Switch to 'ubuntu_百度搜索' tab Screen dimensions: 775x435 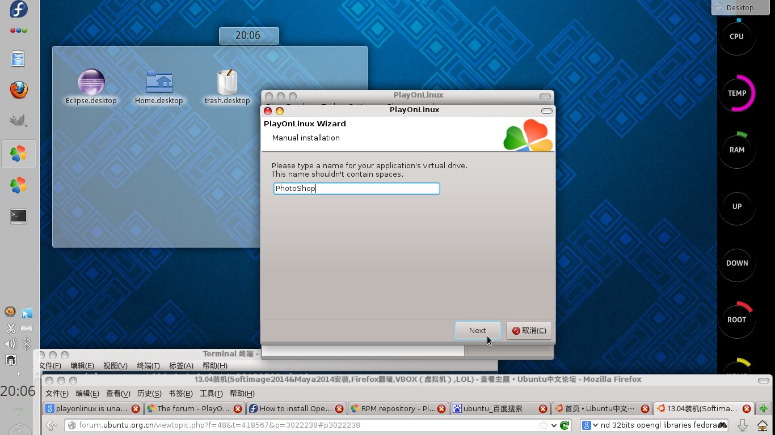coord(499,408)
